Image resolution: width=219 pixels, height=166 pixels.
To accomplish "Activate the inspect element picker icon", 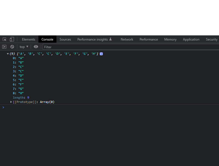I will [x=4, y=39].
